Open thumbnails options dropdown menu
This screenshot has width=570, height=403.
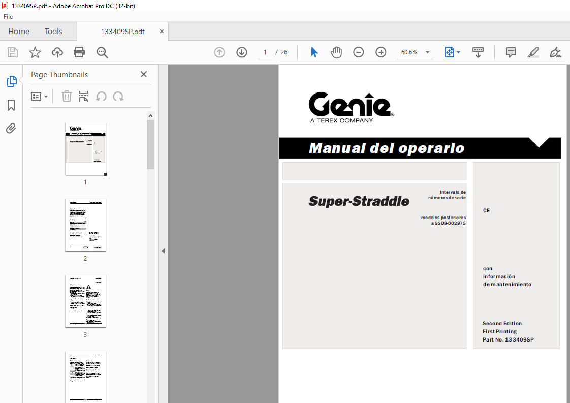[x=39, y=97]
